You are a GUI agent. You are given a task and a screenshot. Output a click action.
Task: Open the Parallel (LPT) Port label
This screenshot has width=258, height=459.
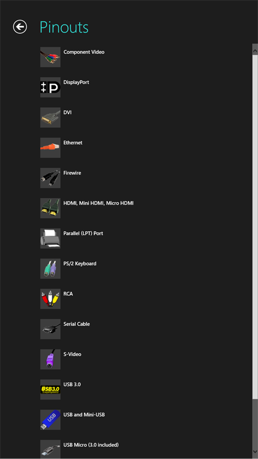pos(83,233)
